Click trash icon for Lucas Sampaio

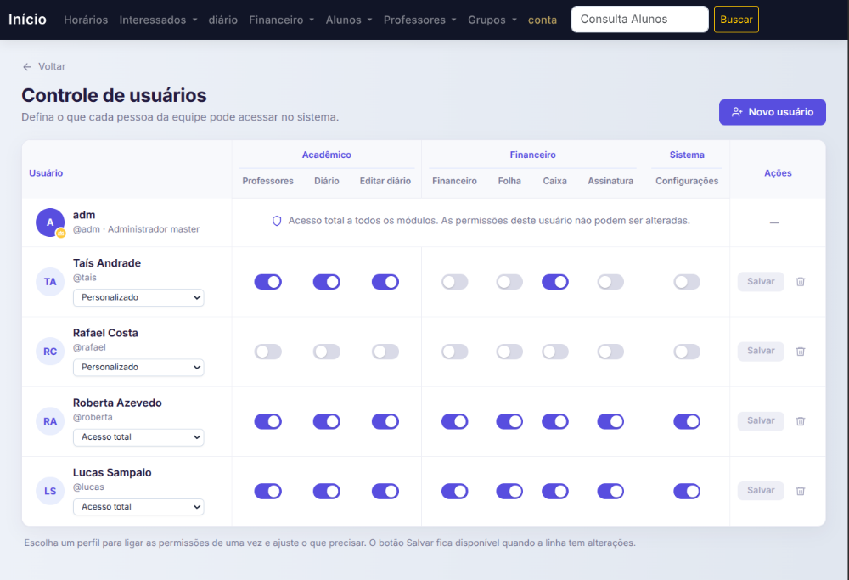pyautogui.click(x=801, y=491)
